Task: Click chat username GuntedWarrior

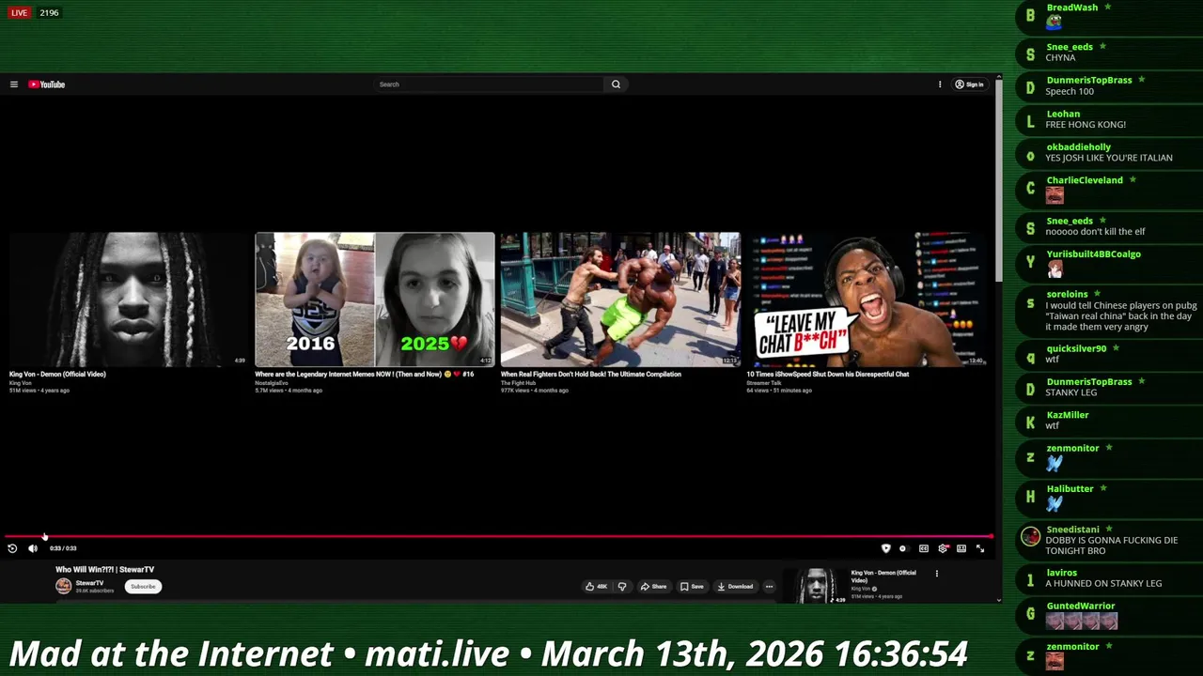Action: tap(1081, 607)
